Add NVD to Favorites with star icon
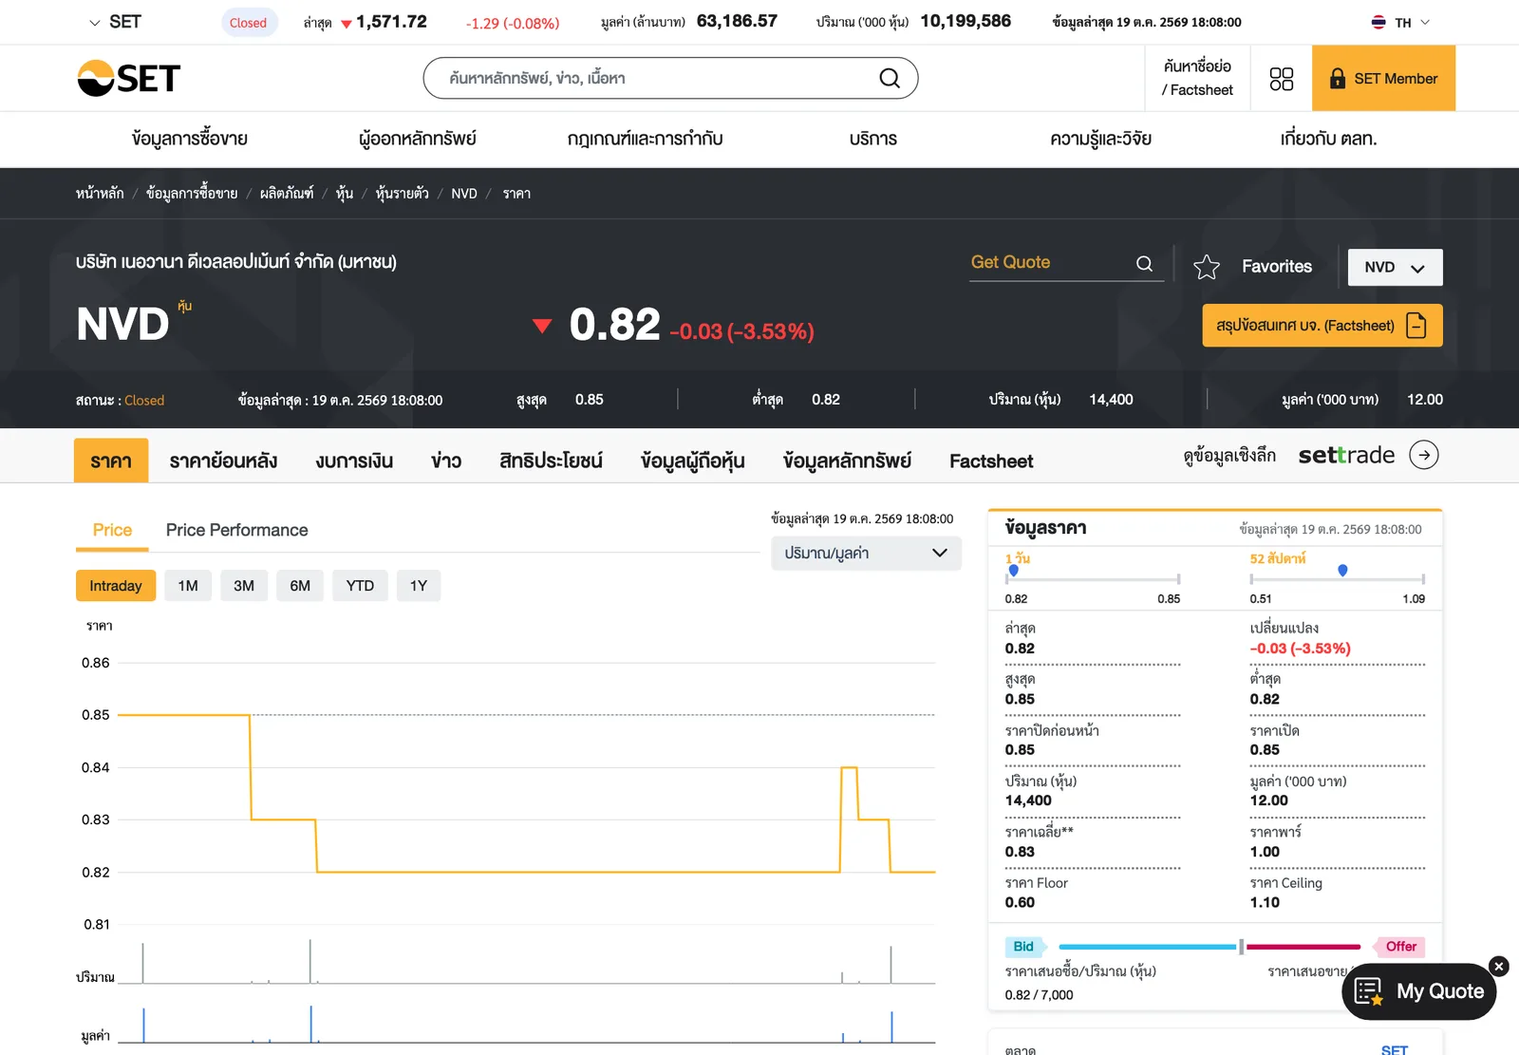 [x=1207, y=267]
